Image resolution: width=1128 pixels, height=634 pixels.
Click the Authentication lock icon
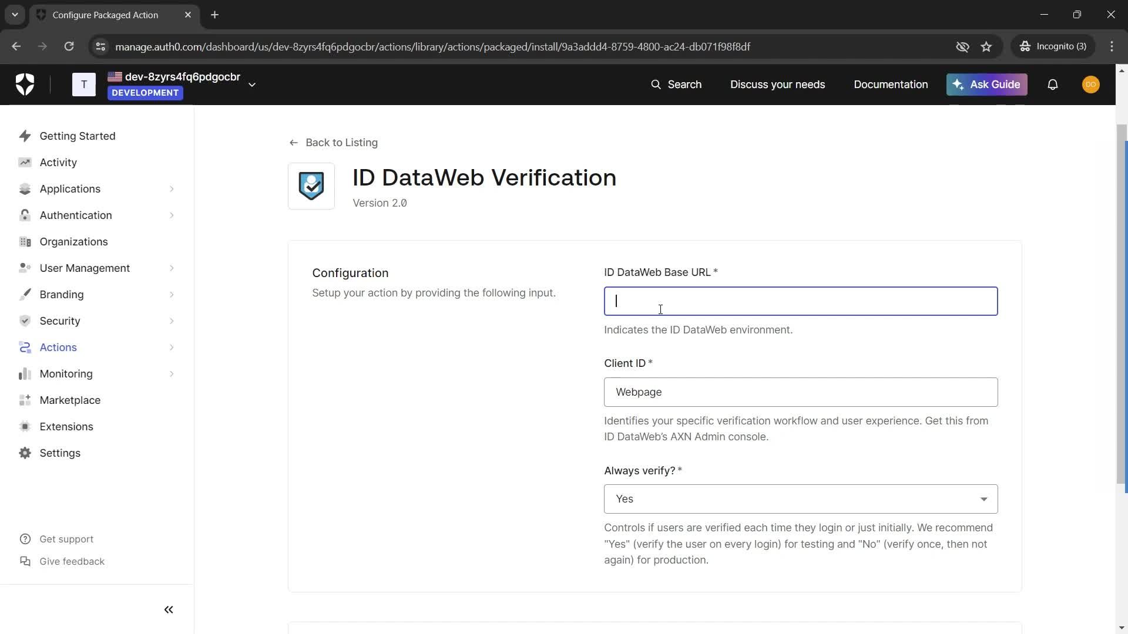click(25, 215)
